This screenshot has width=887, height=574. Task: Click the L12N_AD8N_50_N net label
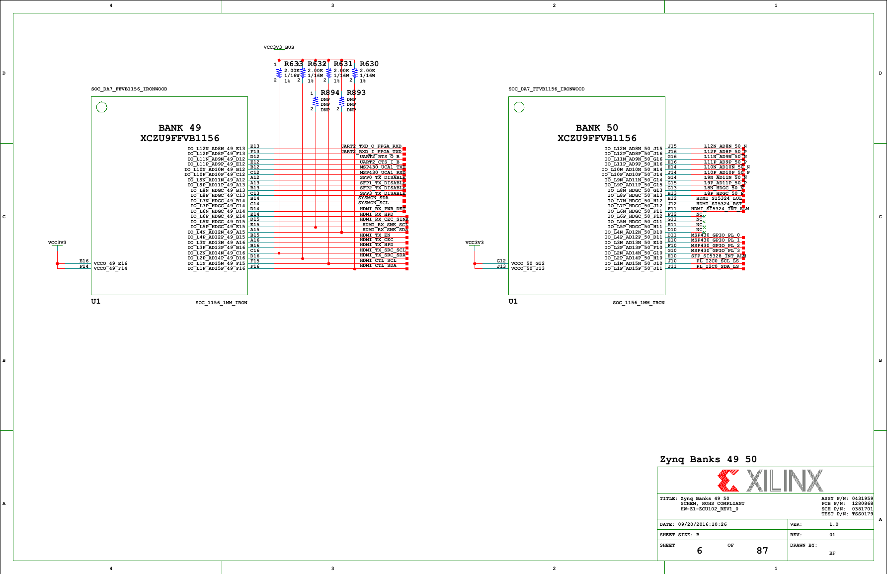pos(726,146)
